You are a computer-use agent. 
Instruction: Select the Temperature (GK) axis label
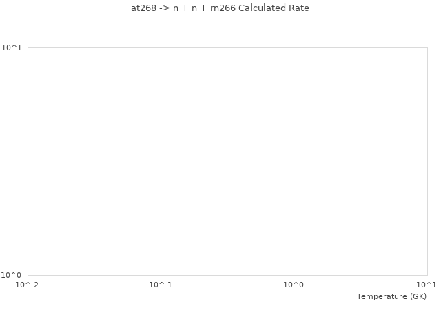pos(391,296)
